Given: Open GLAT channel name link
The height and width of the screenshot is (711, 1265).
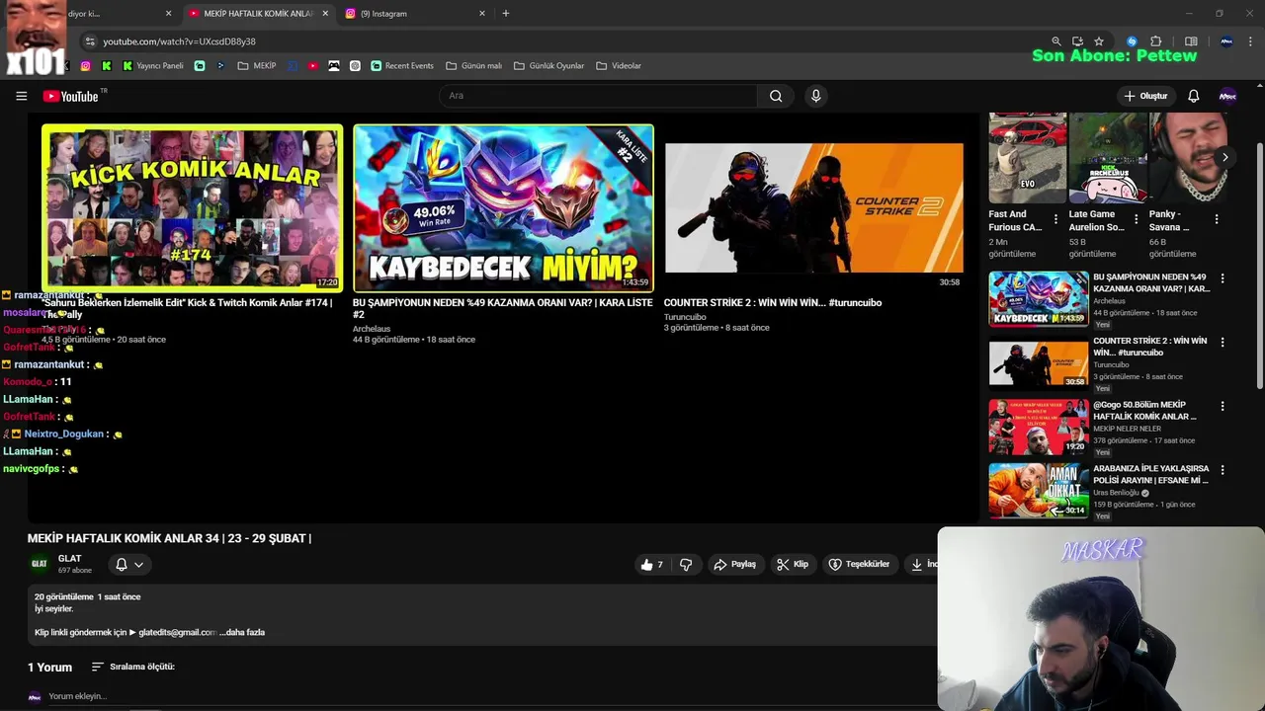Looking at the screenshot, I should pyautogui.click(x=69, y=559).
